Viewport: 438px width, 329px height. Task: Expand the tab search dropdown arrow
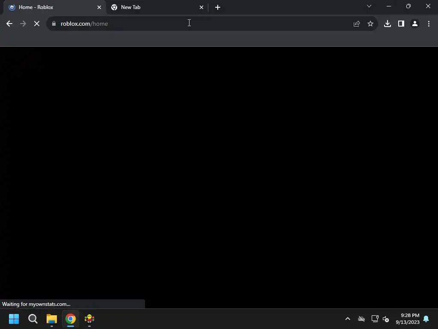(x=369, y=6)
